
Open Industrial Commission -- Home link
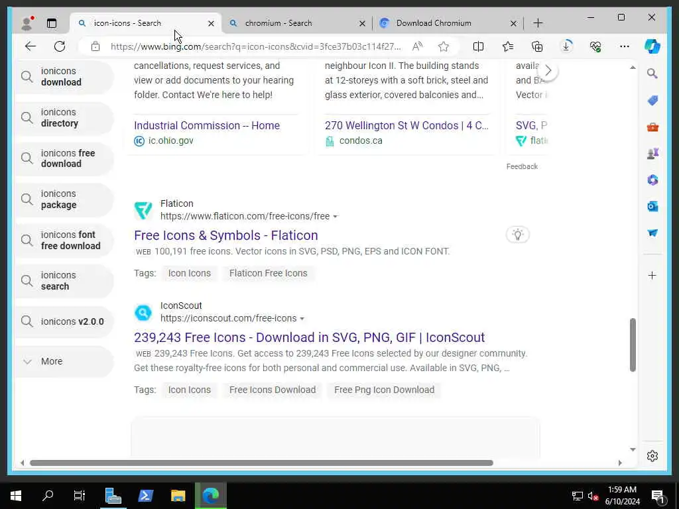point(207,125)
